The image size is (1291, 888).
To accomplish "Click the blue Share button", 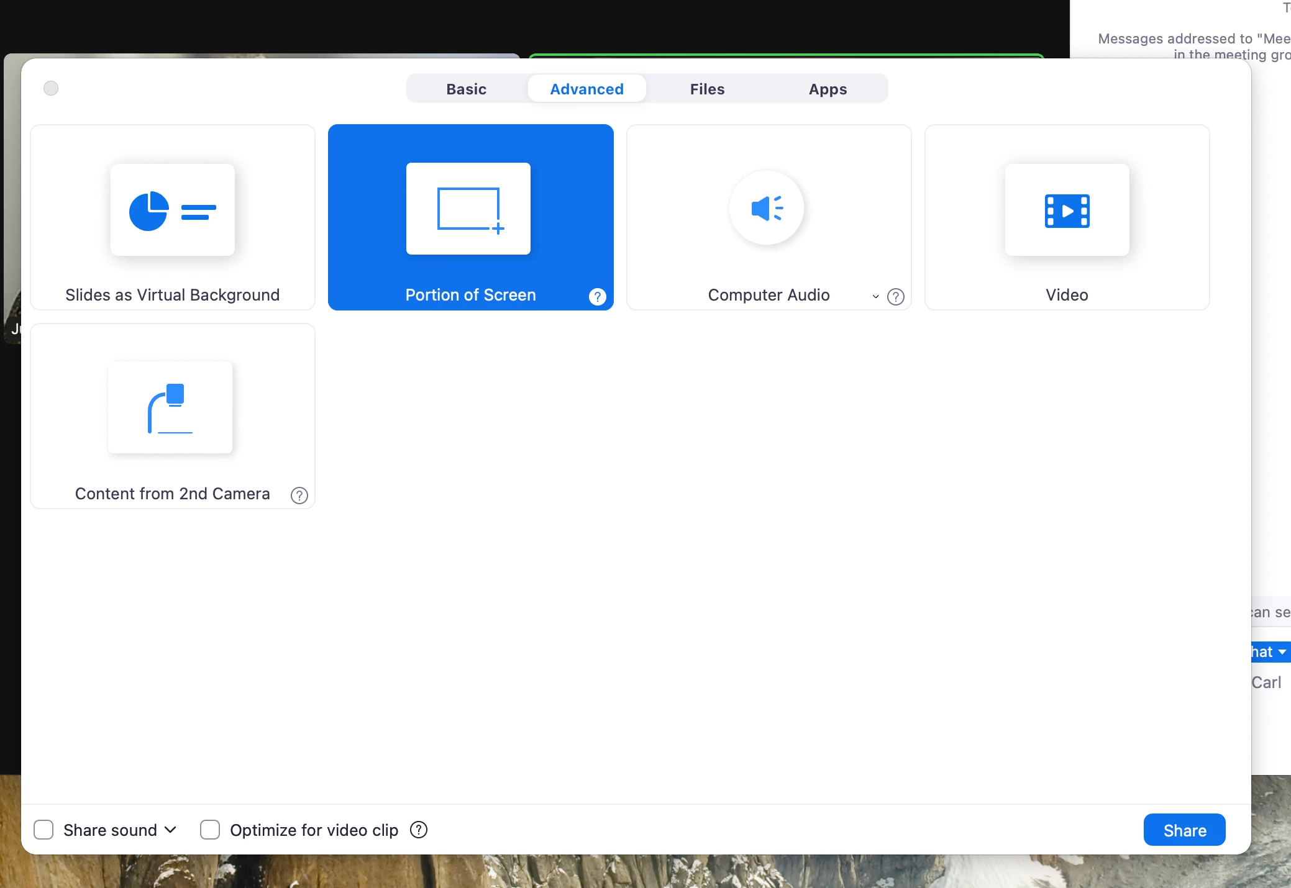I will tap(1184, 830).
